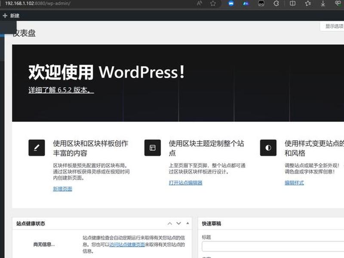Click the pencil icon for block content card
Image resolution: width=344 pixels, height=258 pixels.
click(37, 147)
